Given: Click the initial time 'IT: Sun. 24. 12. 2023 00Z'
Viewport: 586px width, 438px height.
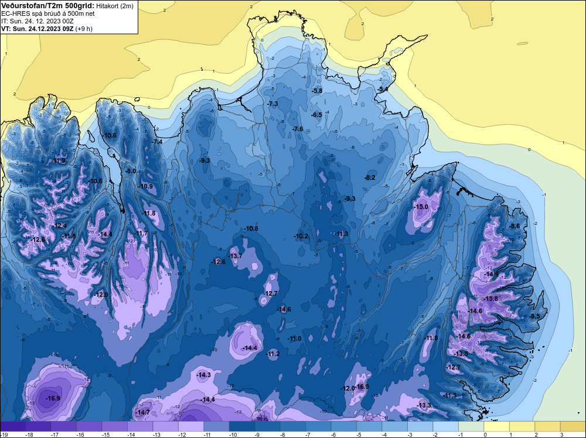Looking at the screenshot, I should [38, 21].
